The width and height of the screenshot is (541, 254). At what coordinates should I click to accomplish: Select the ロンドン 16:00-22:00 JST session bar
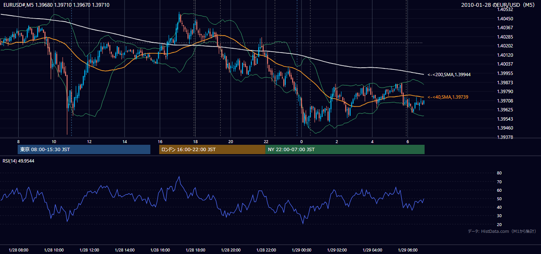(x=212, y=149)
